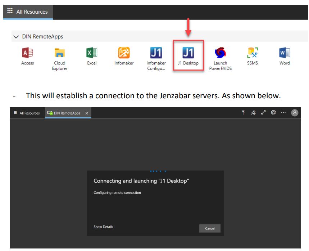This screenshot has width=309, height=251.
Task: Open the more options ellipsis menu
Action: click(283, 112)
